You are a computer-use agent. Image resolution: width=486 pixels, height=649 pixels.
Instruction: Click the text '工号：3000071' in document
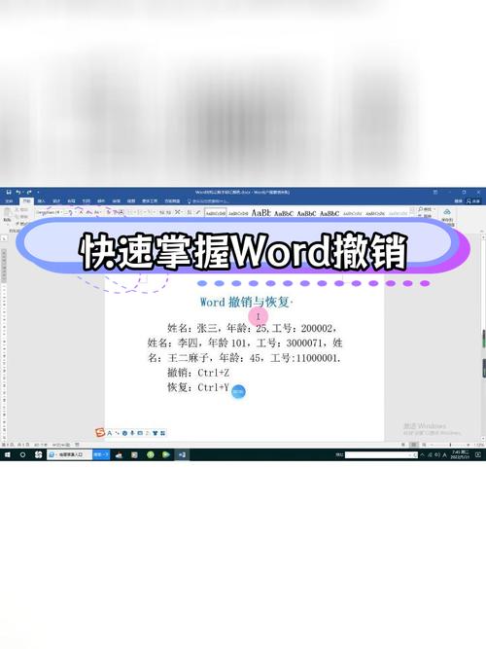[x=289, y=343]
